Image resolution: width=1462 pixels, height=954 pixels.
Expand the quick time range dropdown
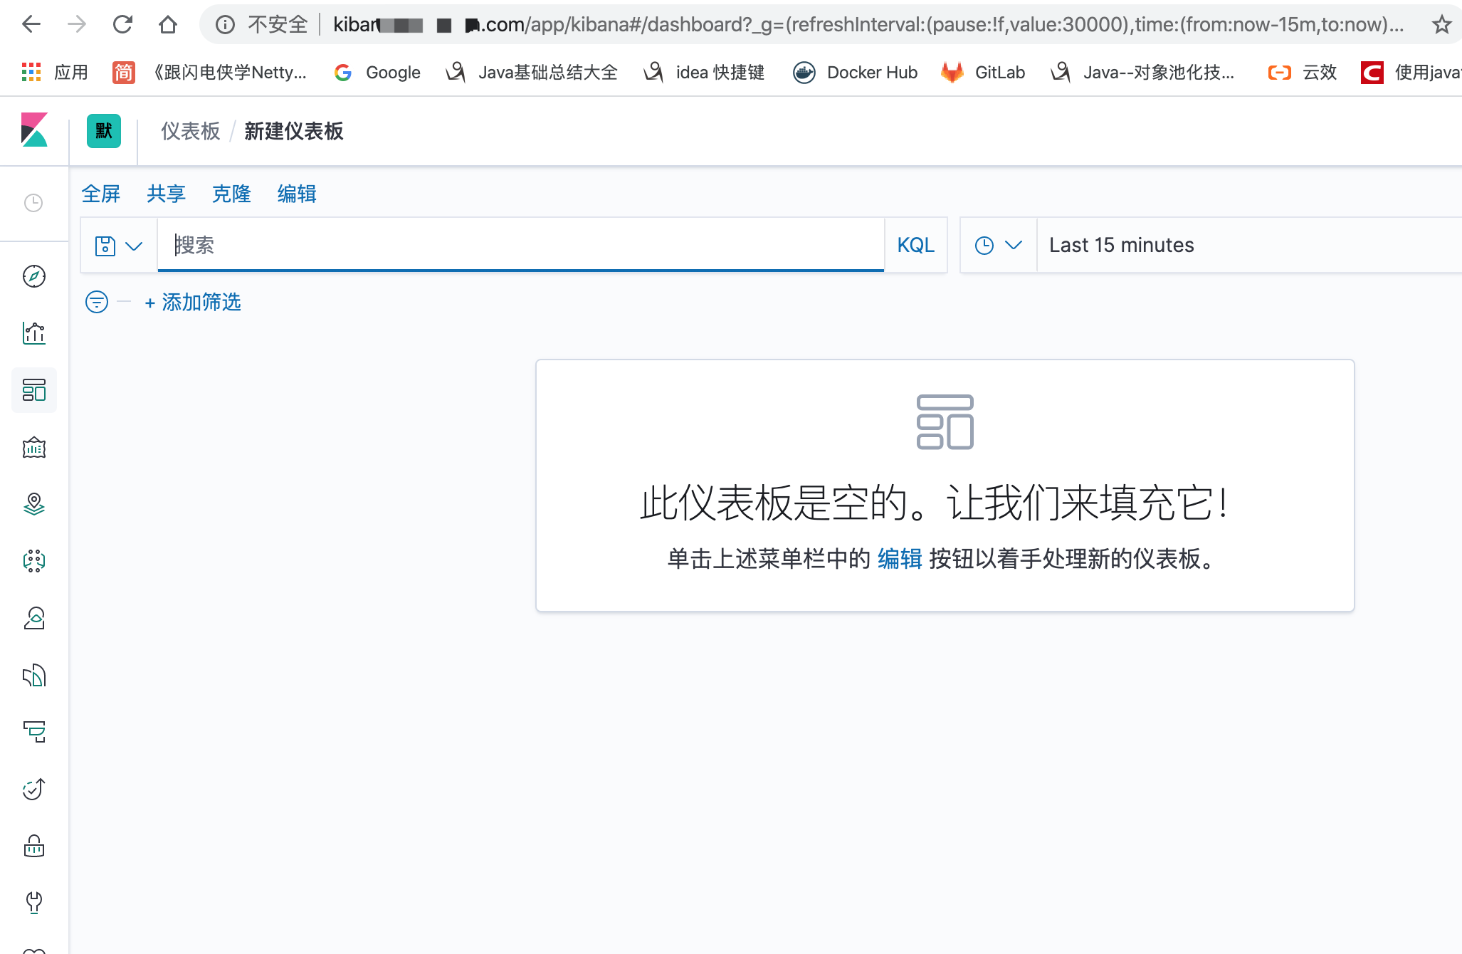point(998,245)
